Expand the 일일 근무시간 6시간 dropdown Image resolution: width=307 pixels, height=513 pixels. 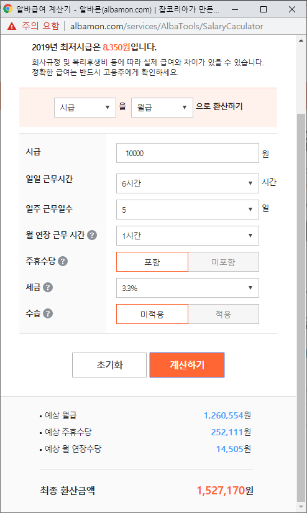tap(188, 183)
